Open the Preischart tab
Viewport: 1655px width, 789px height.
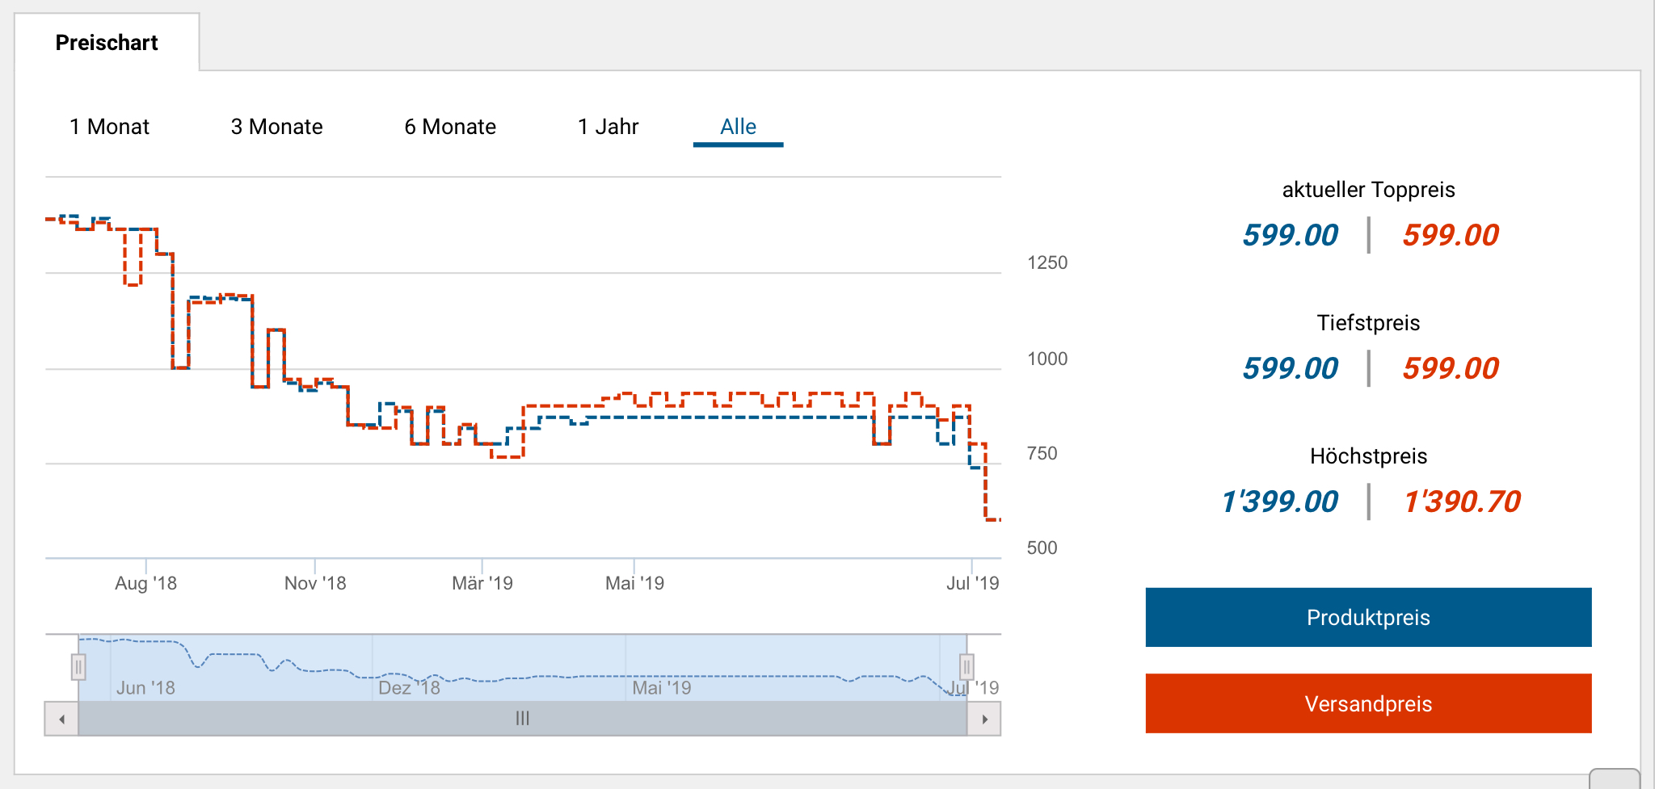(107, 43)
